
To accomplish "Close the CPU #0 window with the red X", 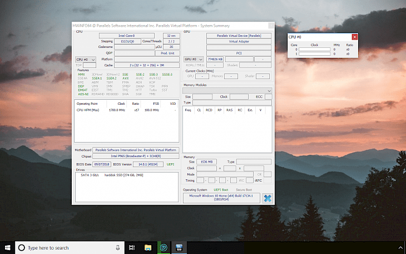I will 354,37.
